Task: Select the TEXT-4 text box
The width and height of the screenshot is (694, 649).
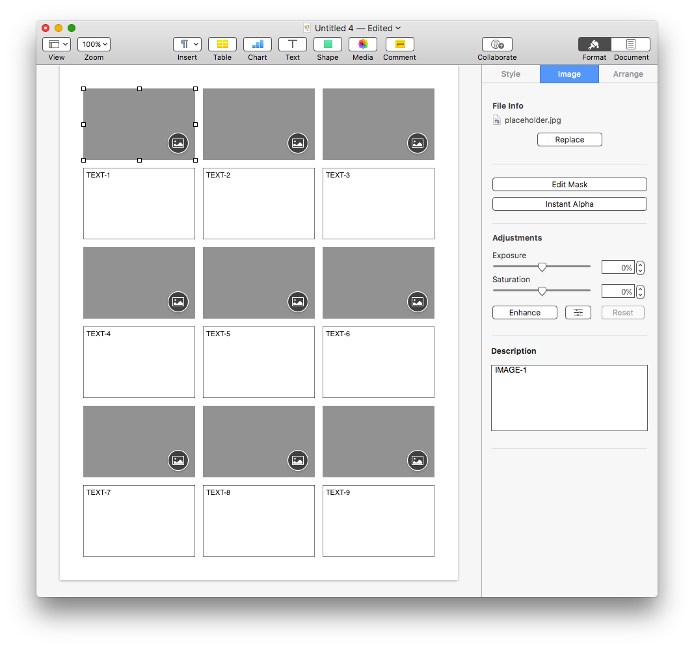Action: (139, 362)
